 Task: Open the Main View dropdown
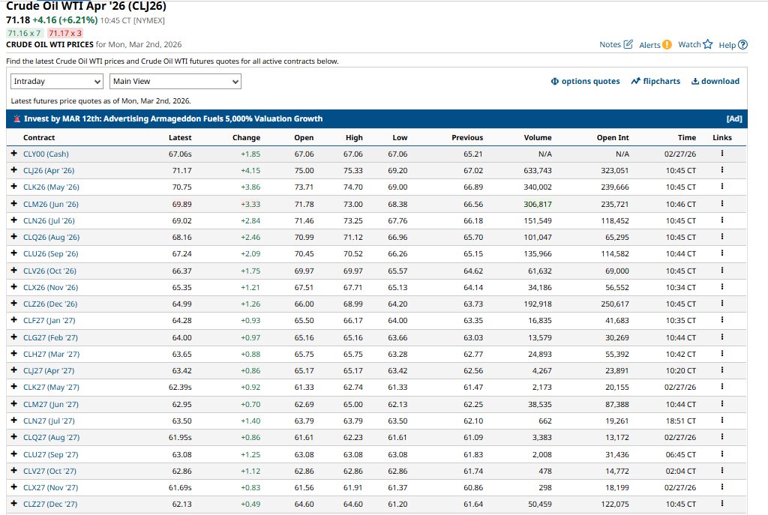coord(175,81)
